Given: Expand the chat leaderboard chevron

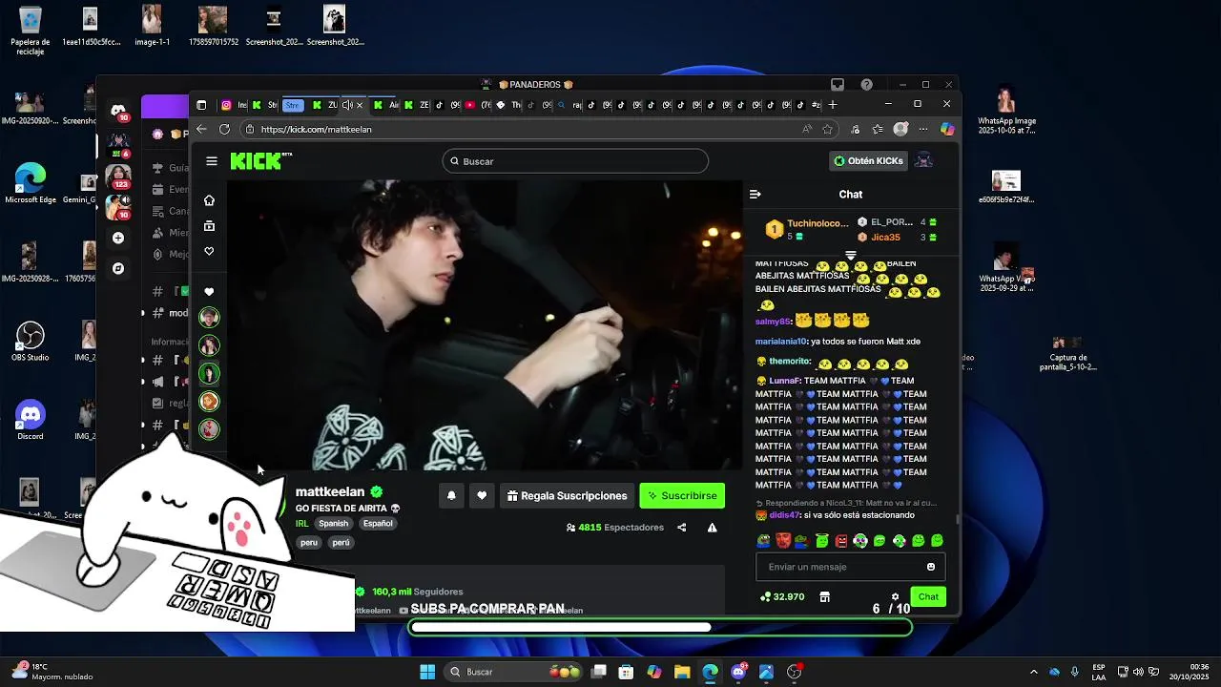Looking at the screenshot, I should [851, 256].
